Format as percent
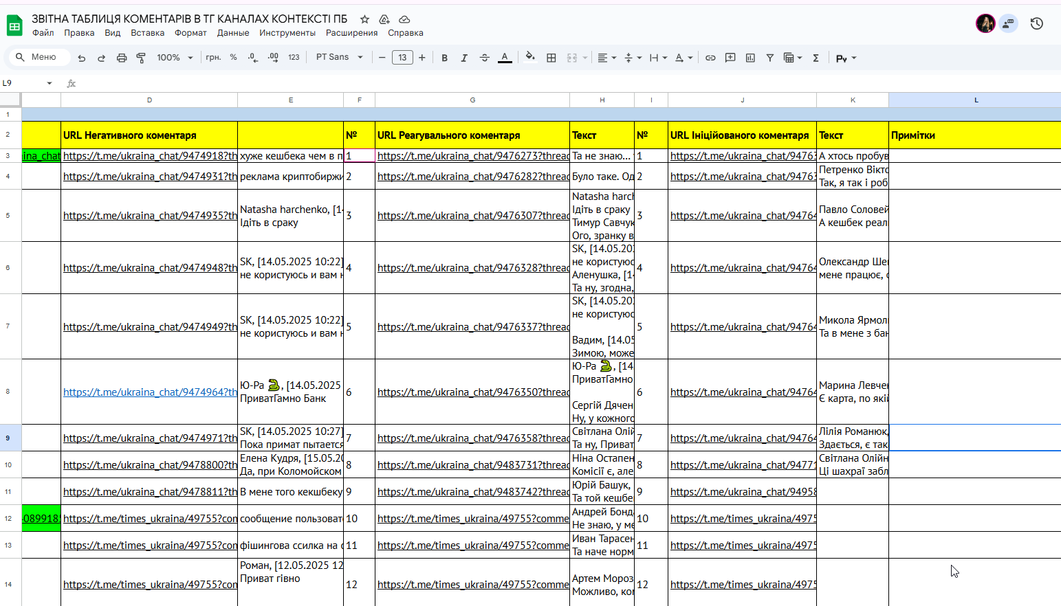The height and width of the screenshot is (606, 1061). [x=234, y=58]
